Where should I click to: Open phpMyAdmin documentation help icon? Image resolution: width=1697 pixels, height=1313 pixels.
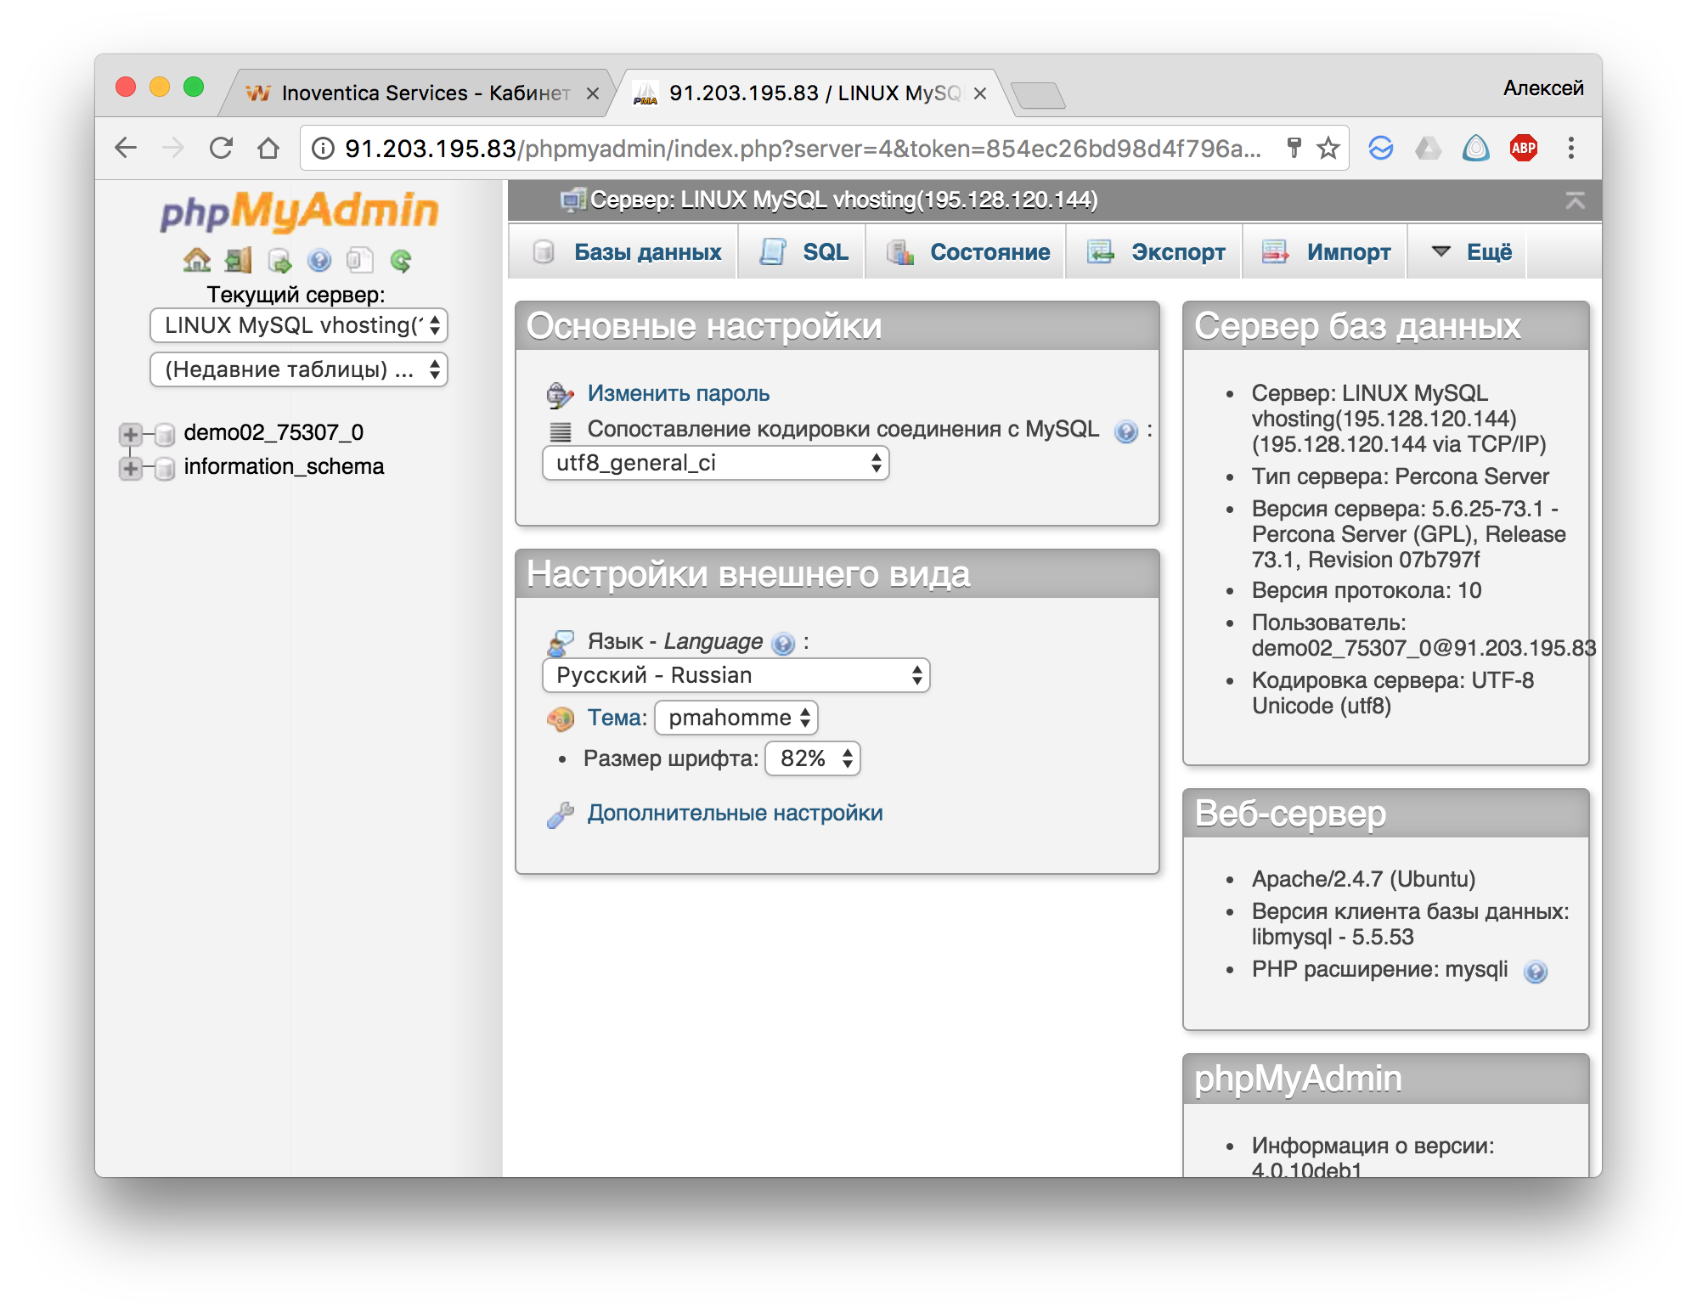click(319, 260)
